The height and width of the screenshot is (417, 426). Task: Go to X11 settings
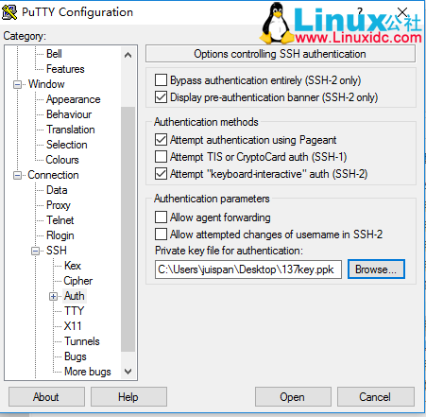(x=73, y=326)
